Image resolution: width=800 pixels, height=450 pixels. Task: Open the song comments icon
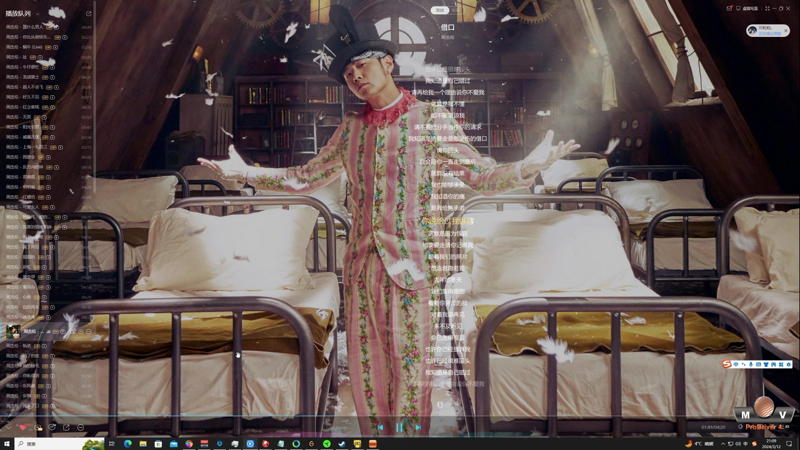pos(52,427)
